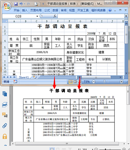
Task: Open the 数据 ribbon tab
Action: 55,10
